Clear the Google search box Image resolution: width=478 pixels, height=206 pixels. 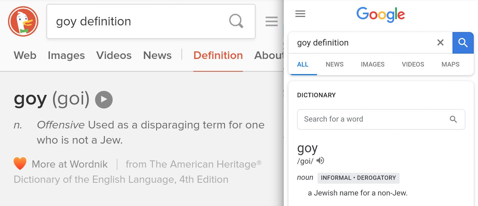click(440, 42)
